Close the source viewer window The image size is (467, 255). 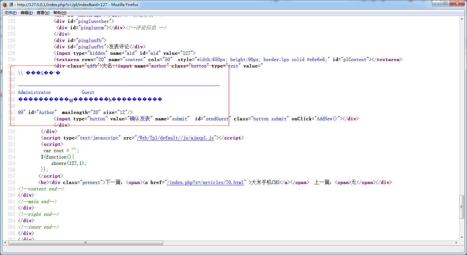click(x=457, y=4)
